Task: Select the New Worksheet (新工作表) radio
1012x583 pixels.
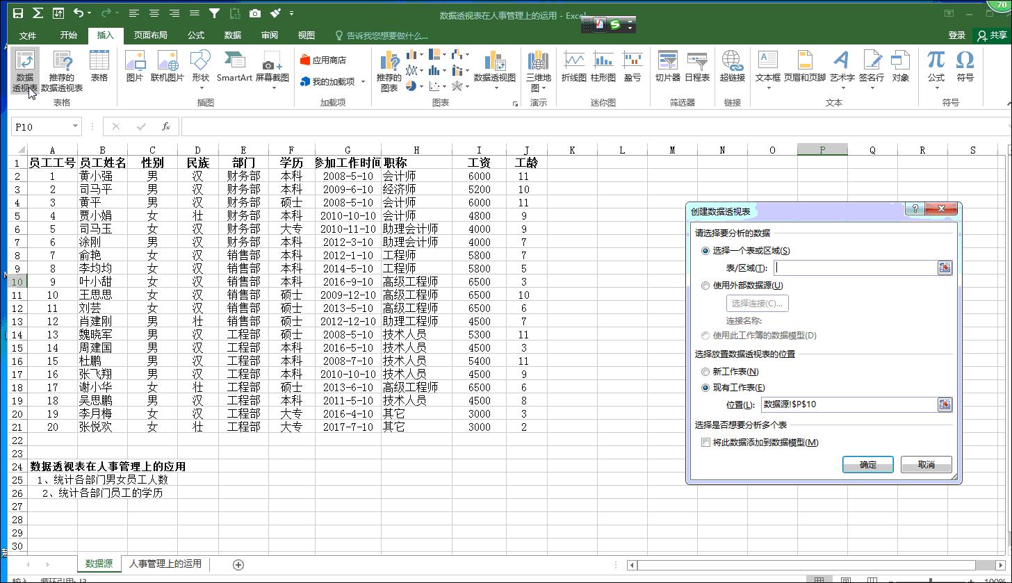Action: tap(705, 372)
